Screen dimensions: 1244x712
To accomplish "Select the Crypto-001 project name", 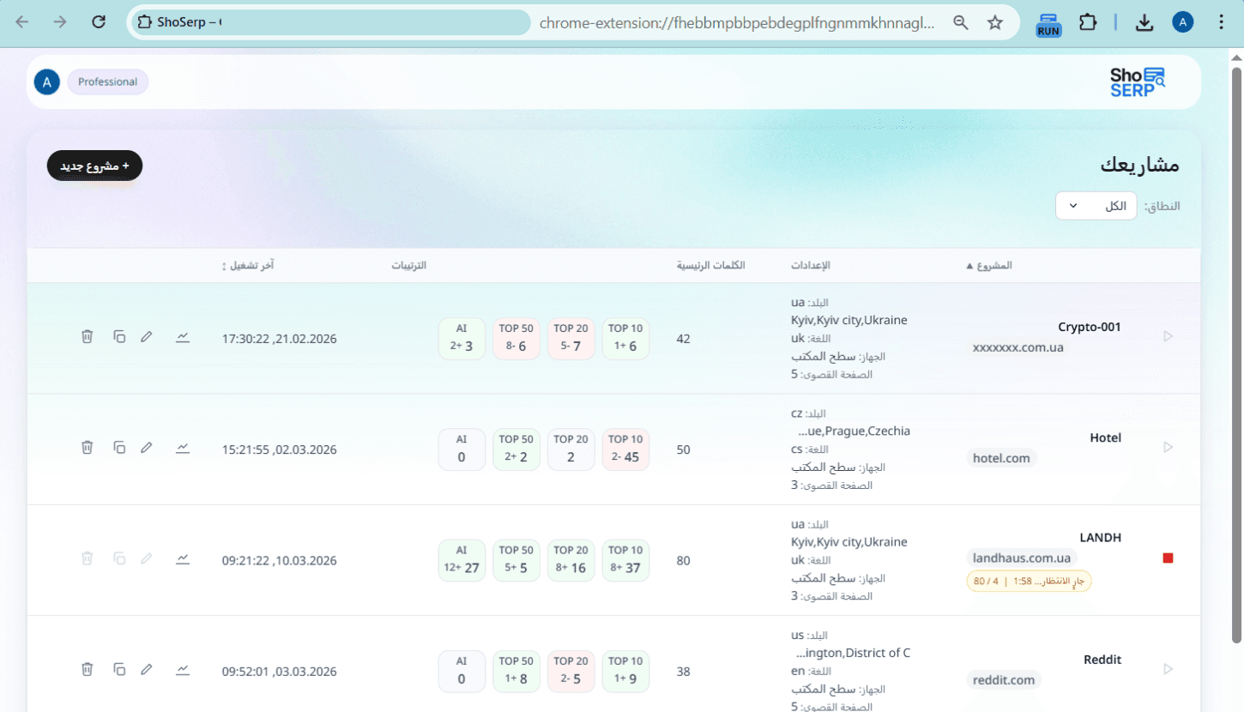I will click(1090, 327).
